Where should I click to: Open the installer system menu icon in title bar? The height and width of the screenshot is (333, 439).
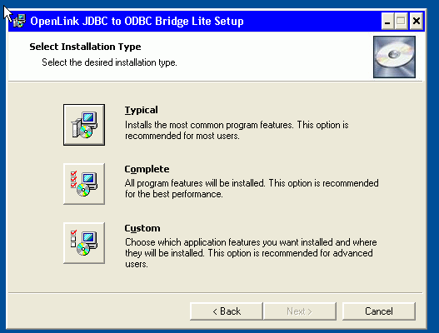point(20,21)
